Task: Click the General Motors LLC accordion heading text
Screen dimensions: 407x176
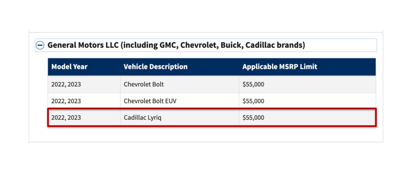Action: 176,45
